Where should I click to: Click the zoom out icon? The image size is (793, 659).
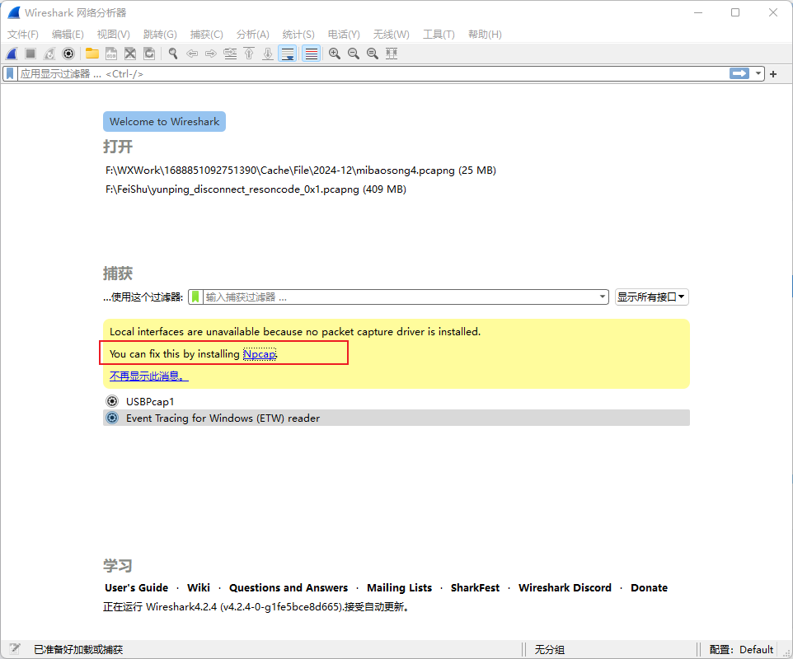(354, 54)
